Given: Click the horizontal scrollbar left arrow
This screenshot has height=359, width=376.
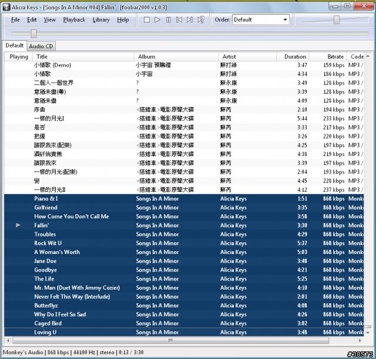Looking at the screenshot, I should [x=8, y=340].
